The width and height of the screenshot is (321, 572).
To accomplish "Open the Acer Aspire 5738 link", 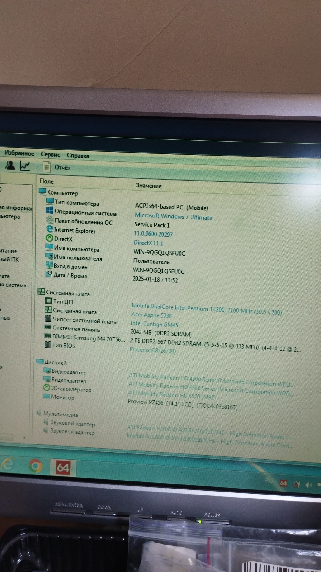I will tap(152, 315).
